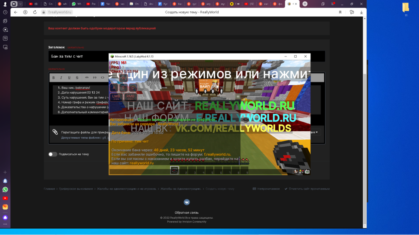
Task: Open the YouTube icon in browser sidebar
Action: pyautogui.click(x=5, y=198)
